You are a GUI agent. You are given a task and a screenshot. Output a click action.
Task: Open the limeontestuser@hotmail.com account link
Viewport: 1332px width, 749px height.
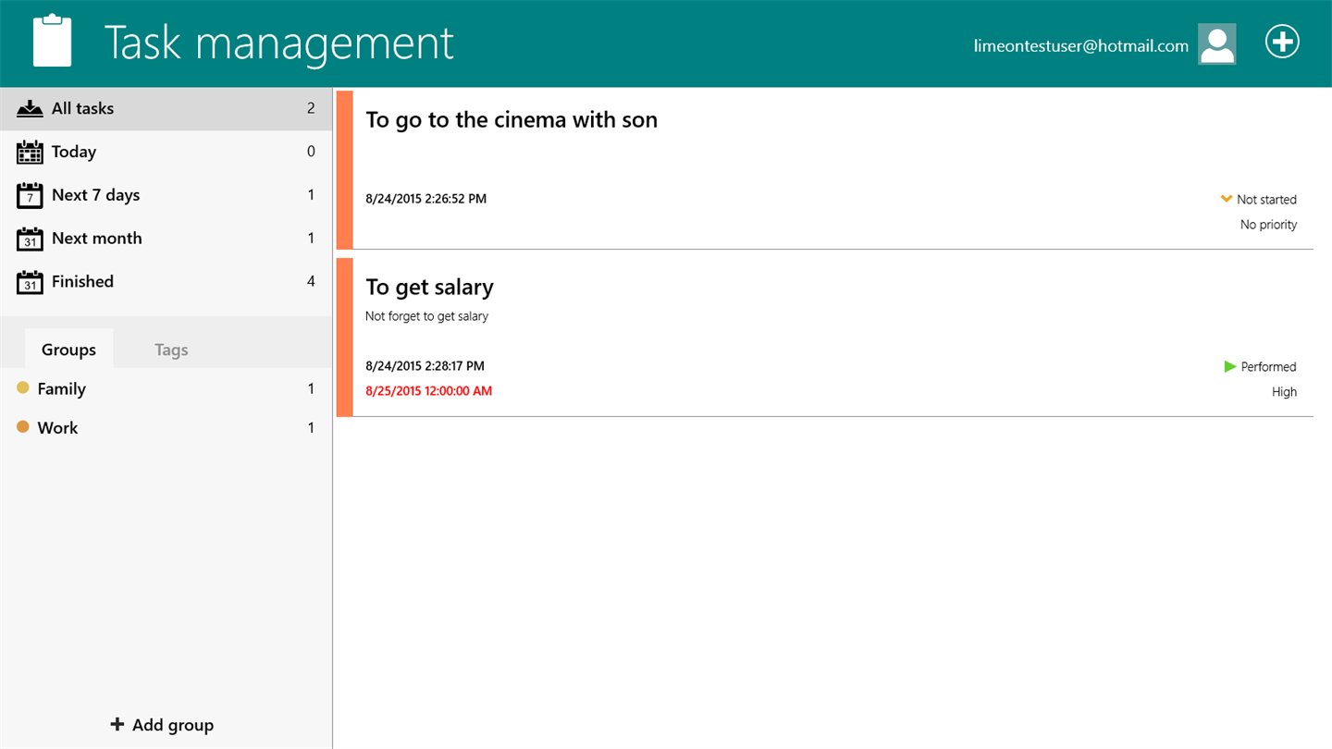[x=1080, y=45]
